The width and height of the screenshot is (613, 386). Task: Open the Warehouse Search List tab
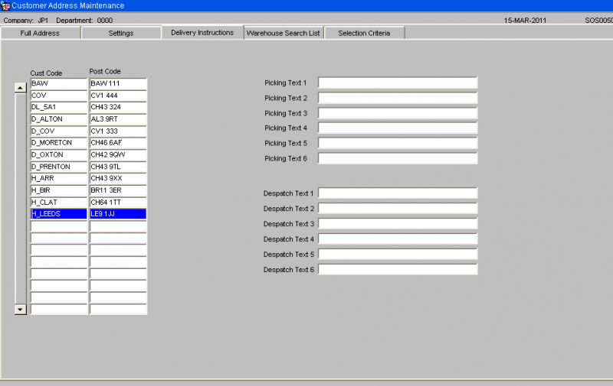(x=284, y=33)
